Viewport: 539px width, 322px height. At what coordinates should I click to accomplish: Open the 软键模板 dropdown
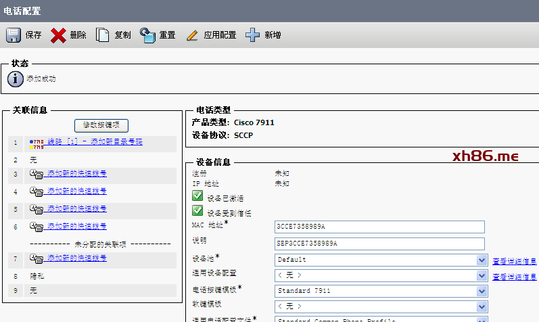coord(482,306)
